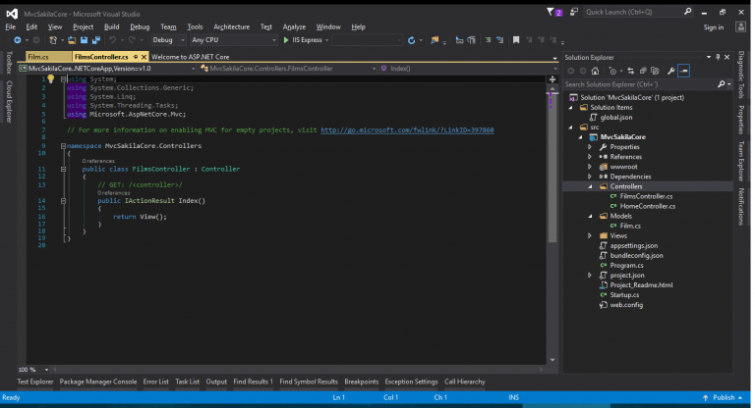The width and height of the screenshot is (755, 408).
Task: Click the Save All toolbar icon
Action: [95, 40]
